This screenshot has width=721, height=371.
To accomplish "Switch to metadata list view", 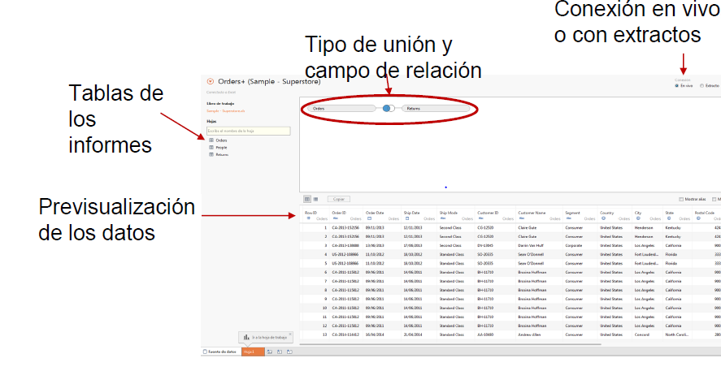I will 315,199.
